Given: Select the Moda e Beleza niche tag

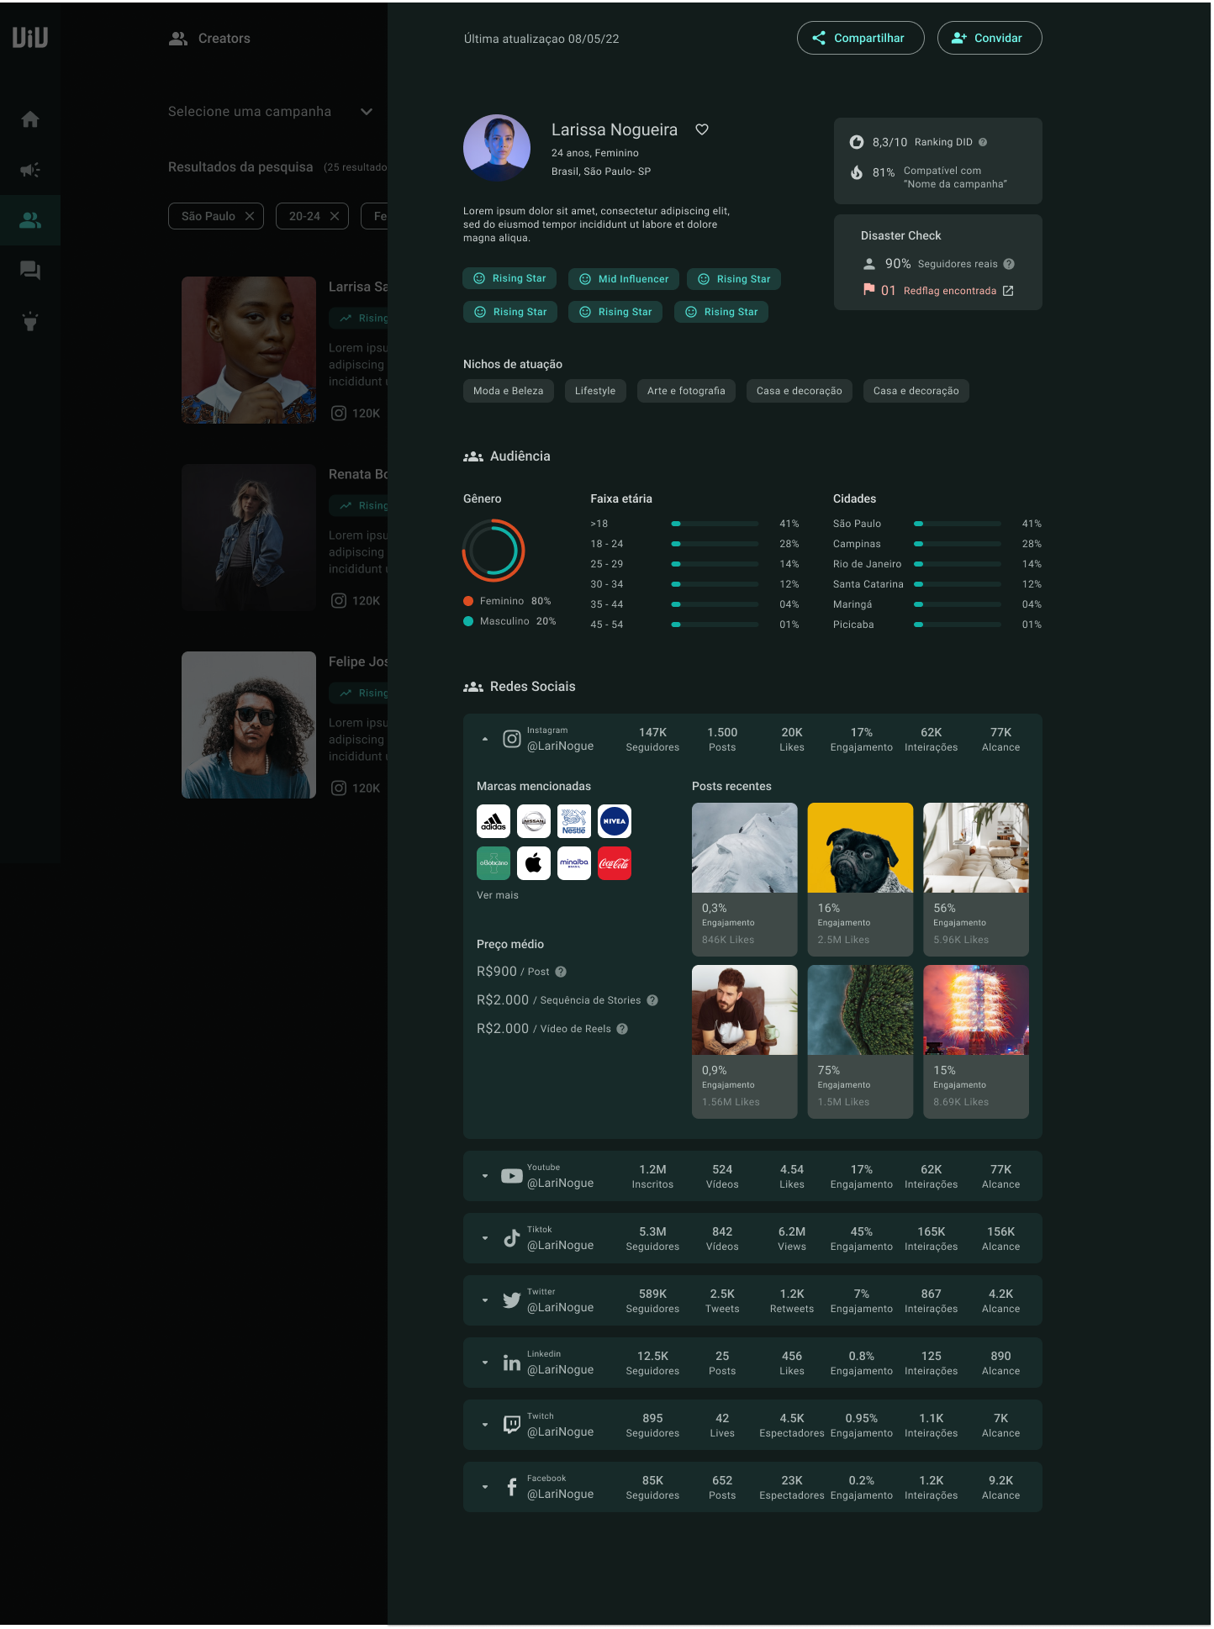Looking at the screenshot, I should coord(509,391).
